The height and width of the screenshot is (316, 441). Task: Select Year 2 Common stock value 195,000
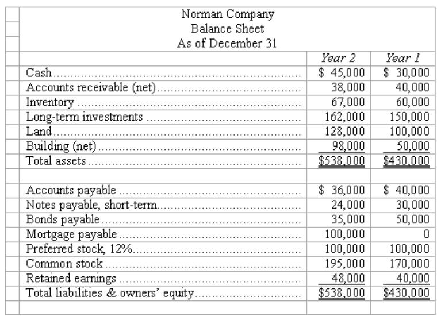[x=344, y=264]
